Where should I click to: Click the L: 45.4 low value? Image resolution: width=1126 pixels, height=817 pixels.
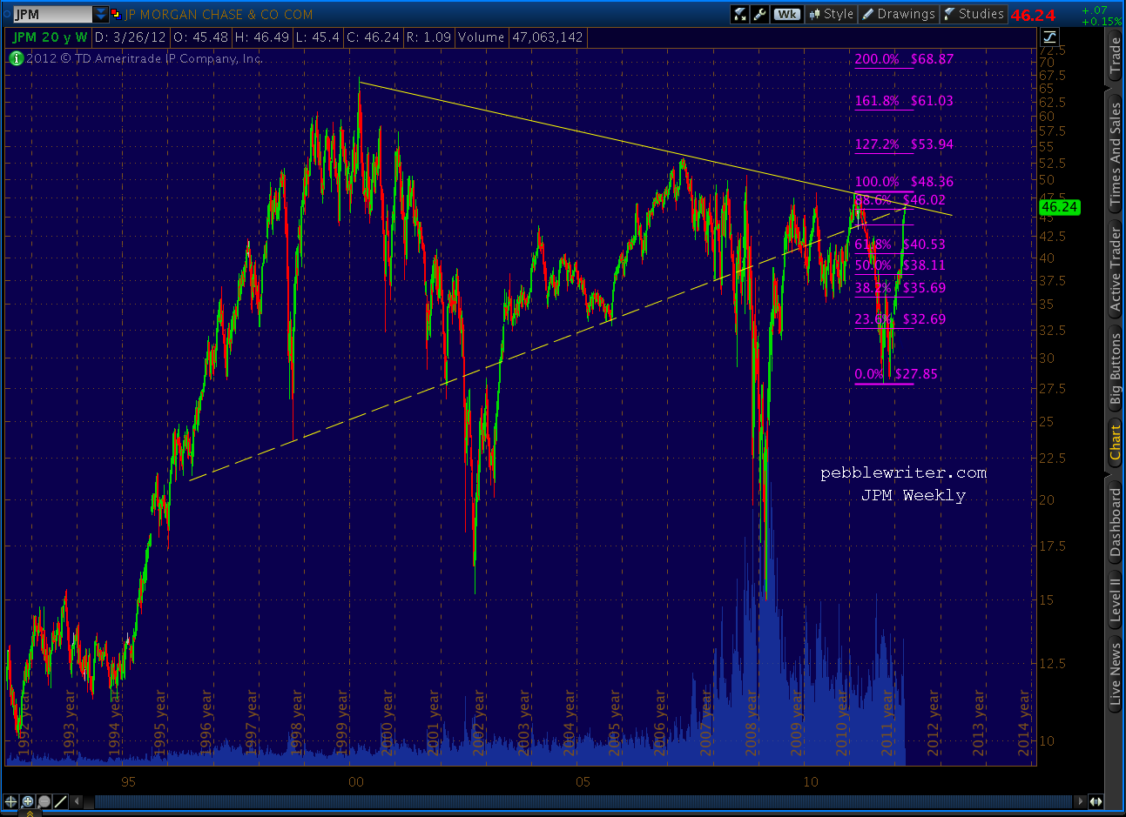pyautogui.click(x=318, y=37)
